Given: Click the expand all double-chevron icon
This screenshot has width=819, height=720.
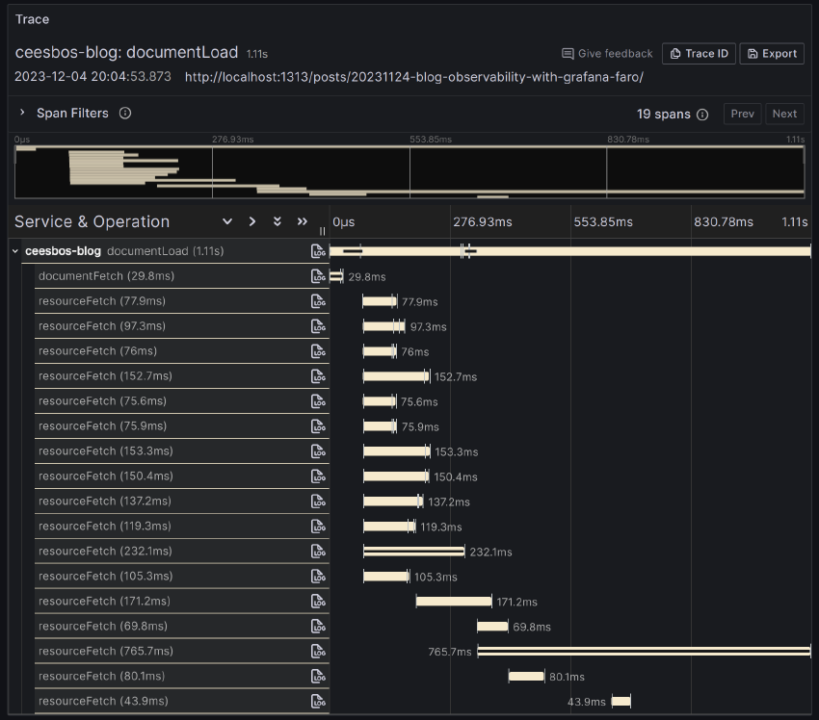Looking at the screenshot, I should point(277,221).
